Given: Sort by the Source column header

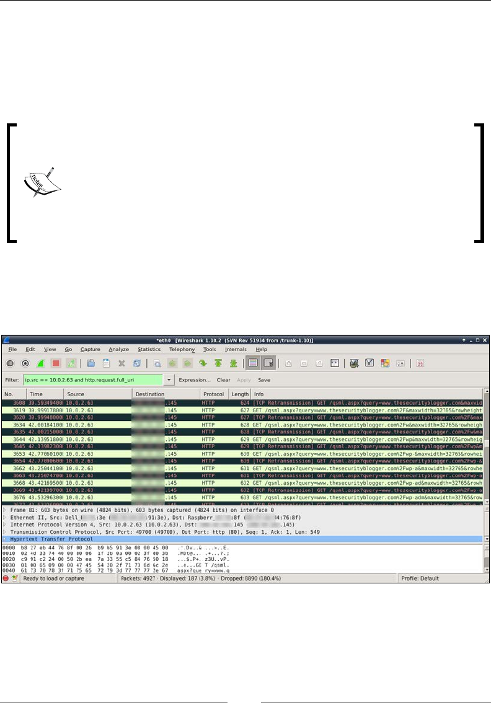Looking at the screenshot, I should pos(98,394).
